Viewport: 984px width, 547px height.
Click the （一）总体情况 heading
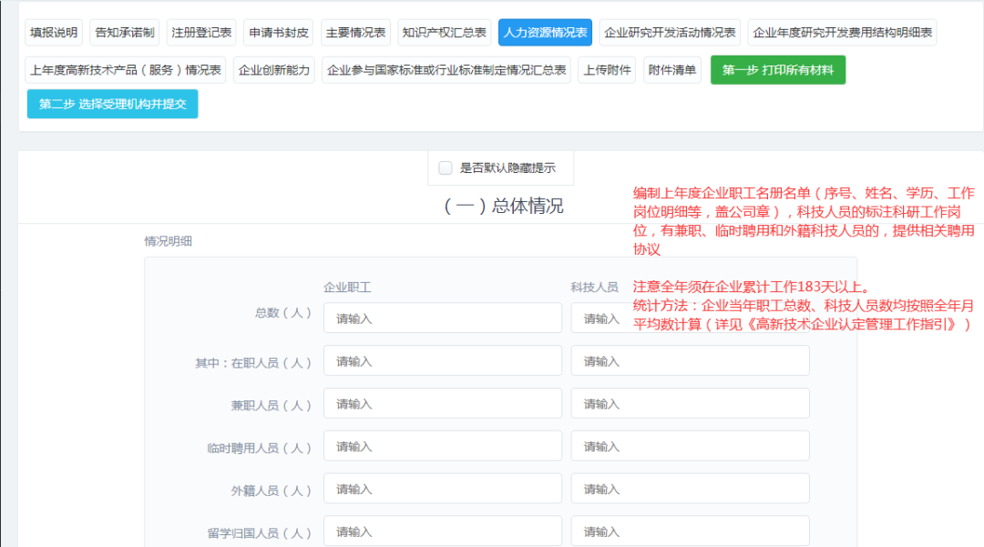(504, 206)
